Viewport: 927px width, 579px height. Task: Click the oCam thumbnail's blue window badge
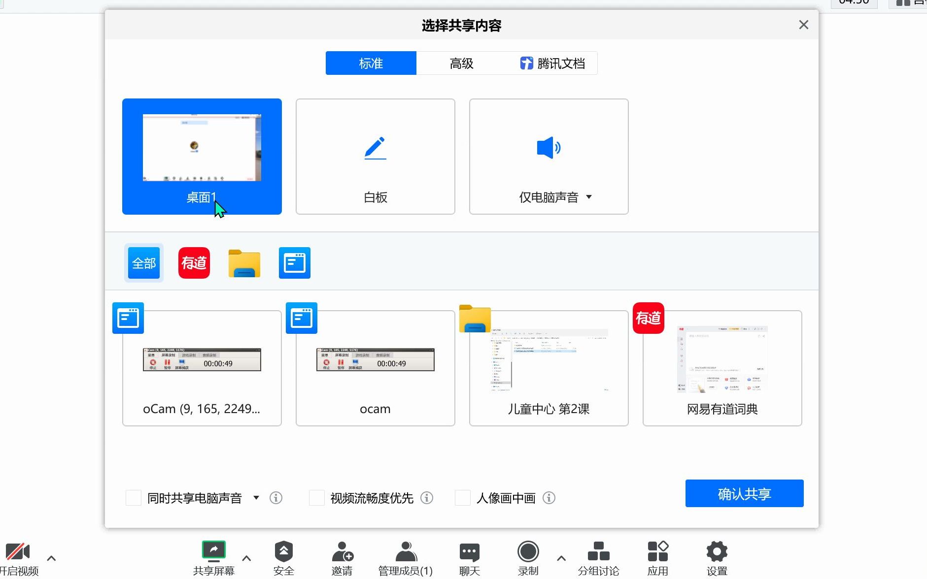coord(128,318)
